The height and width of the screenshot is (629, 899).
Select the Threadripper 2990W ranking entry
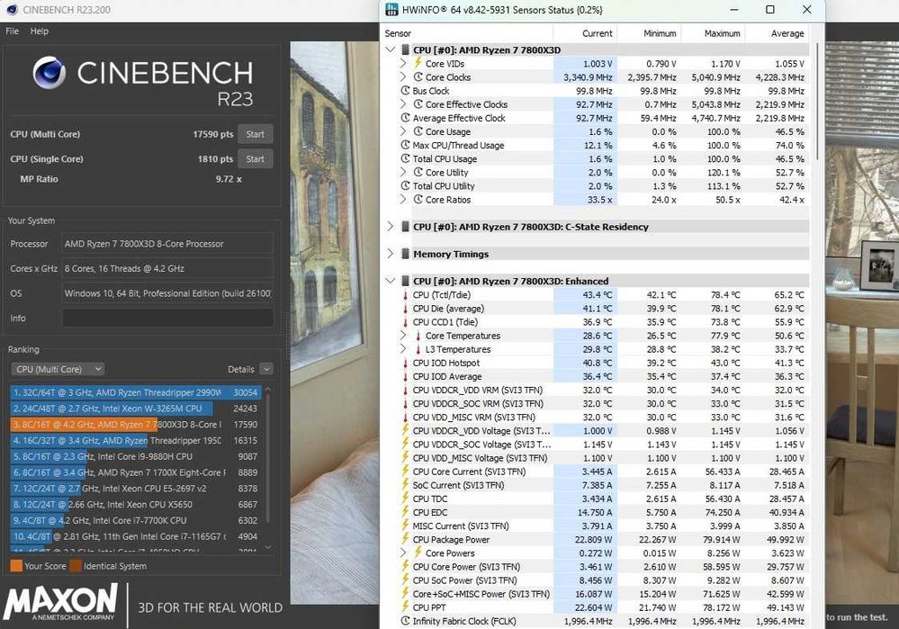coord(136,392)
